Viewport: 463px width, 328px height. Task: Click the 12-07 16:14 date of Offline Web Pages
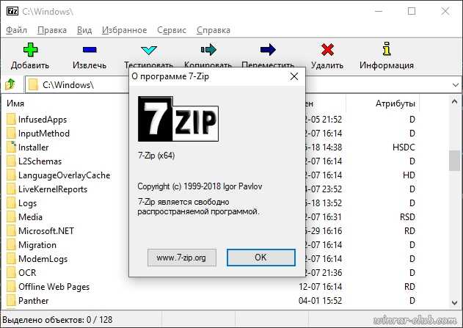point(320,287)
